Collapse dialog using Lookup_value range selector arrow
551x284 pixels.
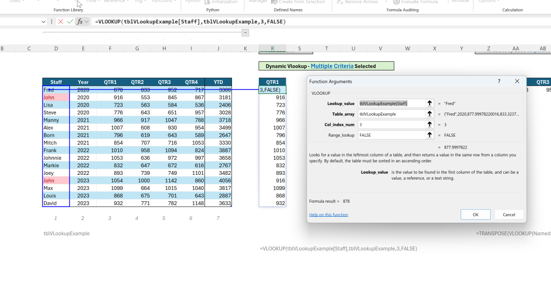coord(429,103)
